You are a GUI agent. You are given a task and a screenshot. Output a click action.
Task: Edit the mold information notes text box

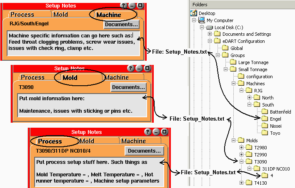tap(82, 105)
